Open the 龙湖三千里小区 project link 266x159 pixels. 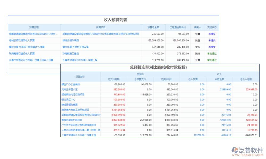[70, 90]
